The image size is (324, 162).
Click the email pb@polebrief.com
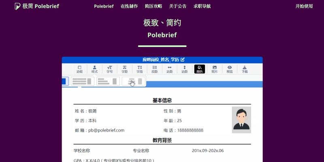(107, 130)
